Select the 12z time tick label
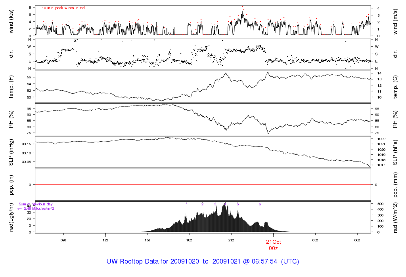 (x=105, y=240)
